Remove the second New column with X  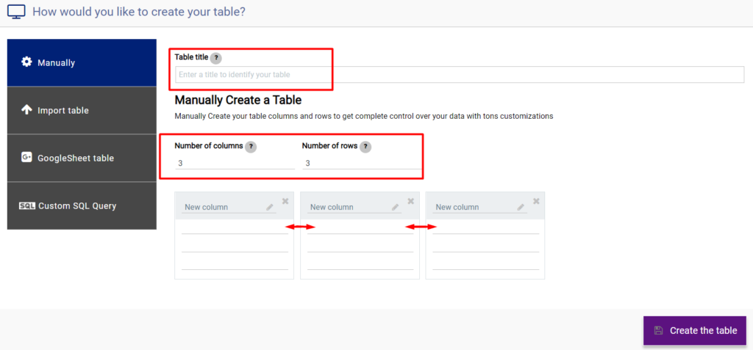tap(410, 201)
